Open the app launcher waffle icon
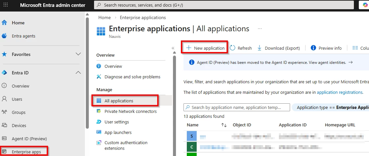This screenshot has height=156, width=369. (5, 5)
